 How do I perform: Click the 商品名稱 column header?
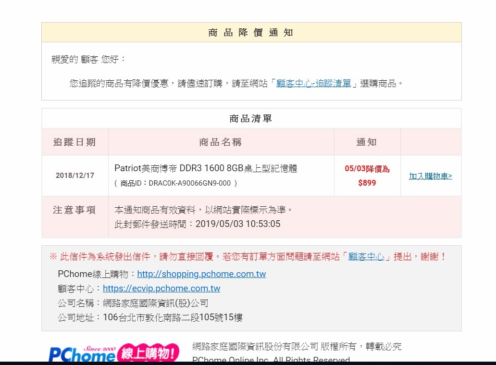coord(221,142)
